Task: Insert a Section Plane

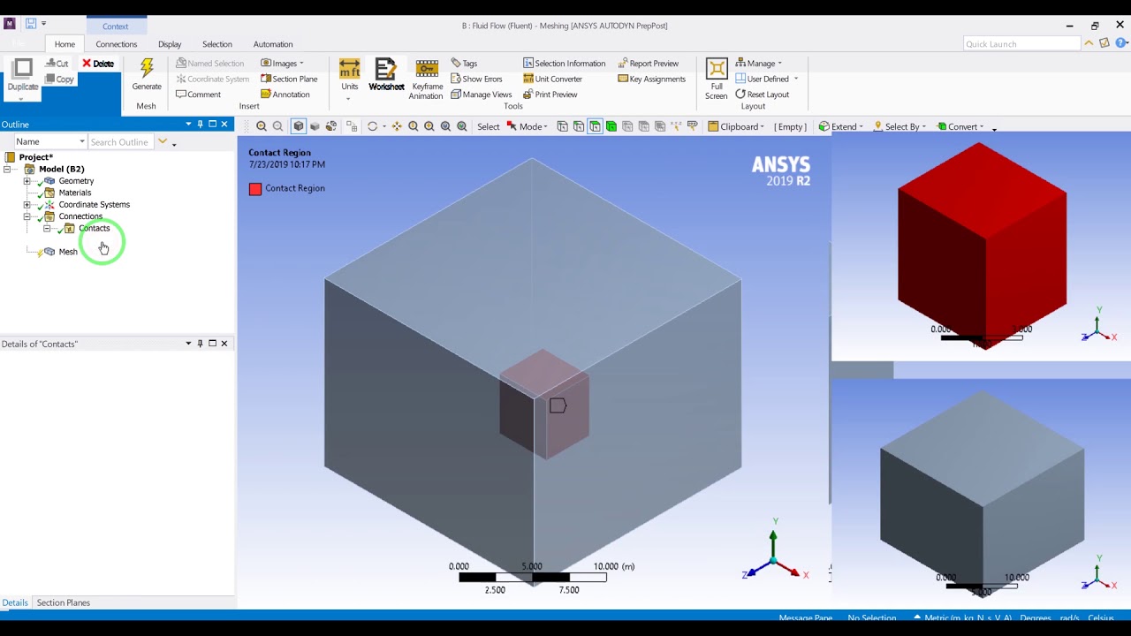Action: pos(289,79)
